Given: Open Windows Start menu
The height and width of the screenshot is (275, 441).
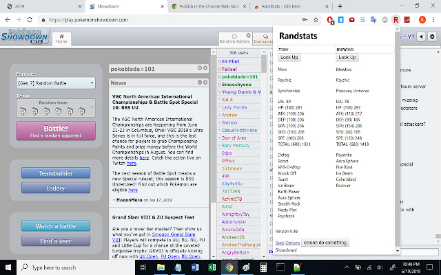Looking at the screenshot, I should coord(8,267).
